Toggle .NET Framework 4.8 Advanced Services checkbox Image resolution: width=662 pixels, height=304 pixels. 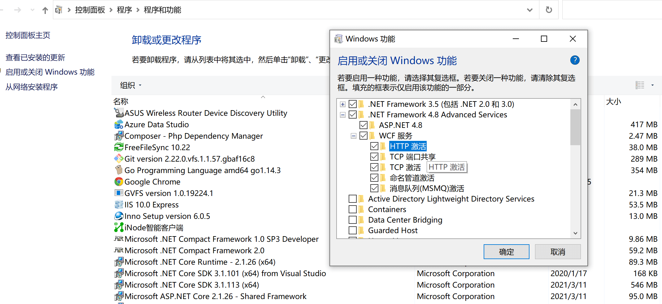tap(353, 115)
